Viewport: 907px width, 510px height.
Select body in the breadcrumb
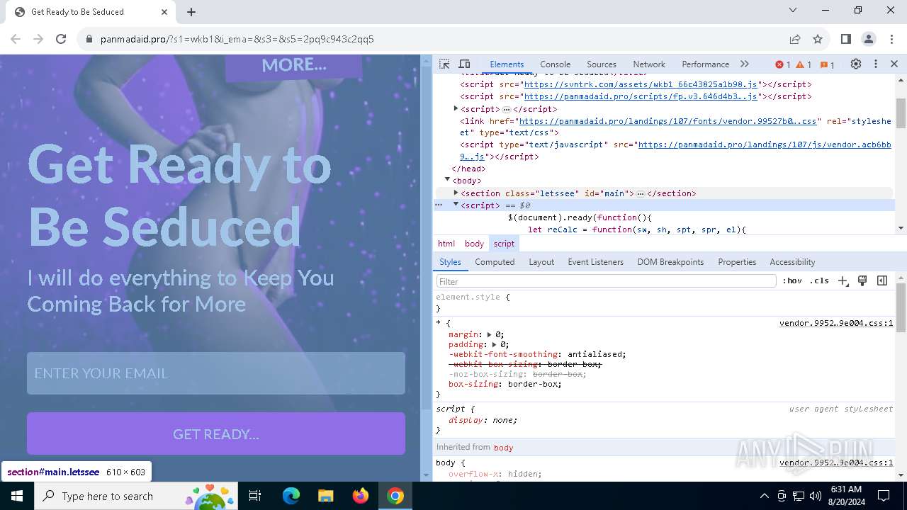[x=474, y=243]
